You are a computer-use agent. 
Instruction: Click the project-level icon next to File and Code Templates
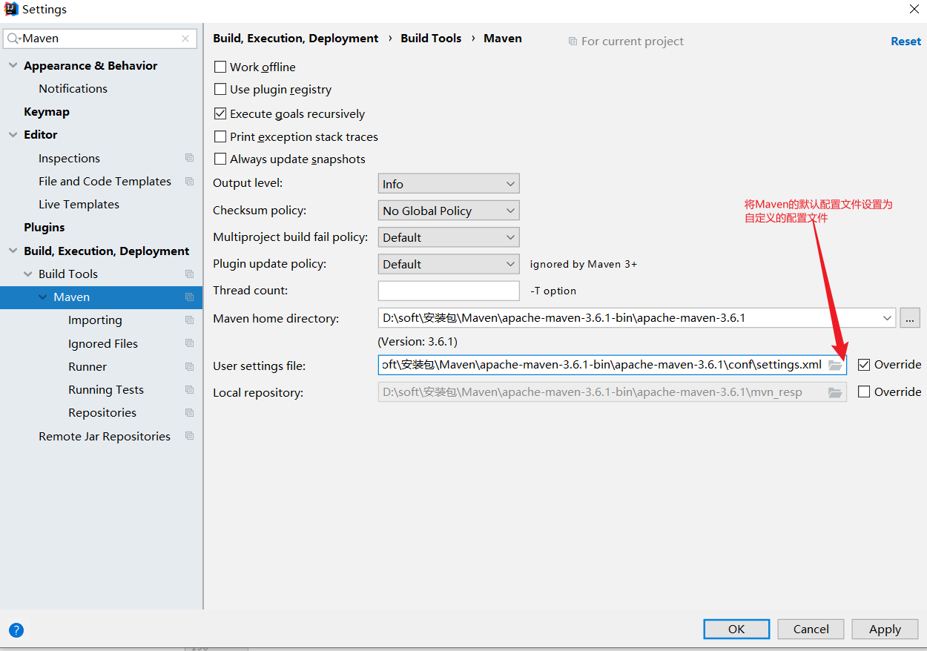tap(190, 181)
